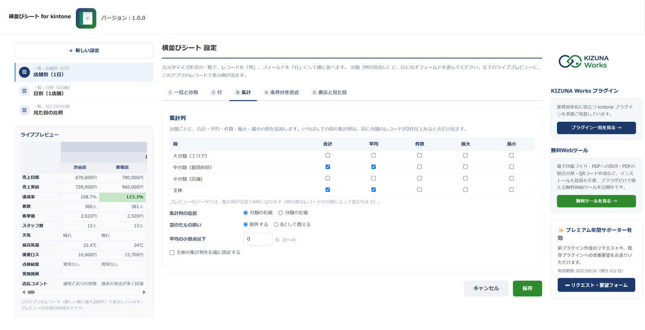Click the green 保存 button

pos(528,289)
